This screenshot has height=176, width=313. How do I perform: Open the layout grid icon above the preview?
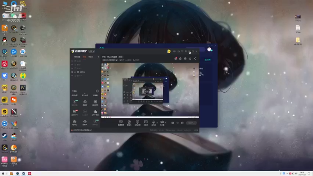185,58
